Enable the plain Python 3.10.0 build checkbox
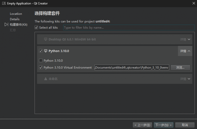This screenshot has width=197, height=129. point(41,61)
